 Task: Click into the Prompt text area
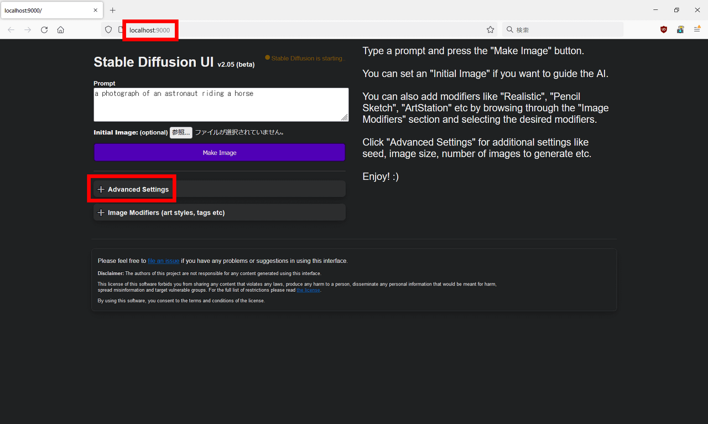tap(221, 105)
